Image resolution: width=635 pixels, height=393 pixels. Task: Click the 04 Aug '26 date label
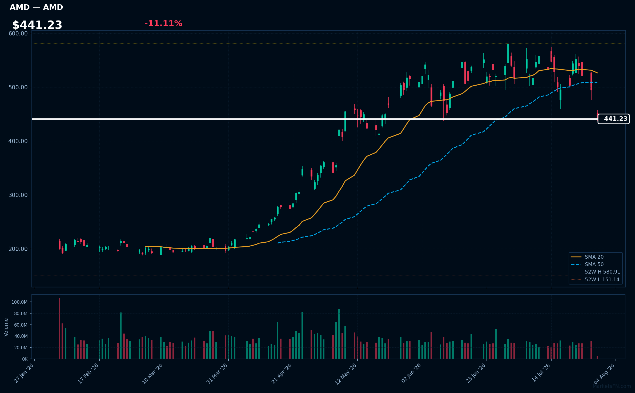tap(605, 374)
